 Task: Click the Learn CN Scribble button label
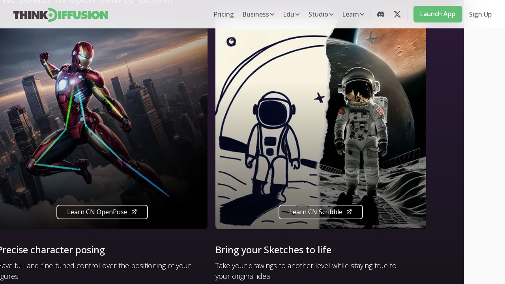[316, 212]
